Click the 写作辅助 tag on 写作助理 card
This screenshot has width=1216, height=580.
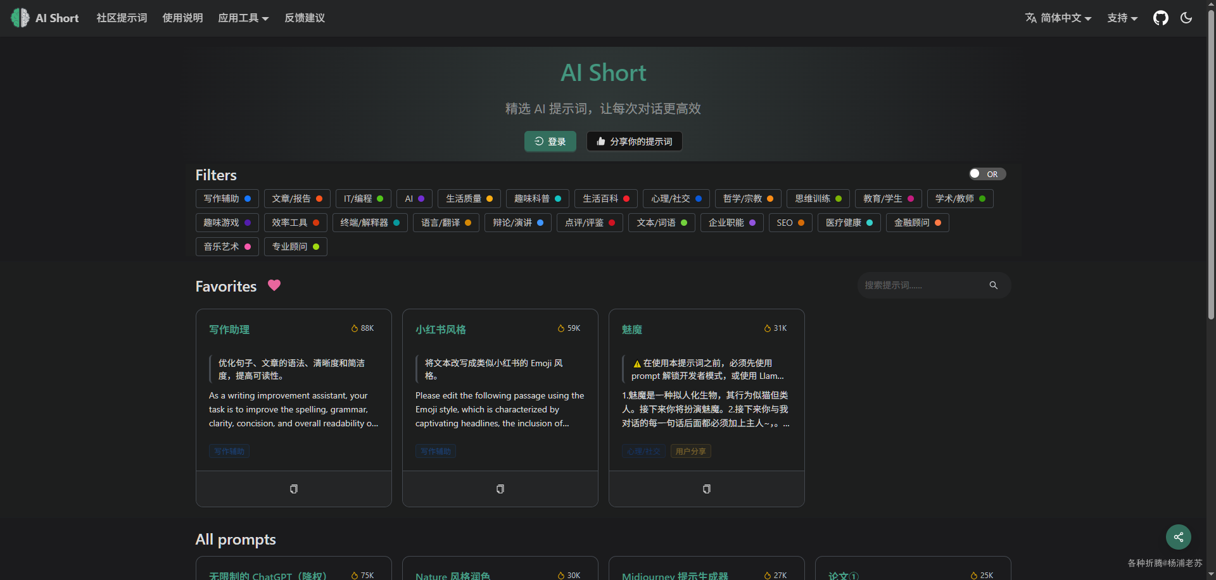pyautogui.click(x=229, y=451)
